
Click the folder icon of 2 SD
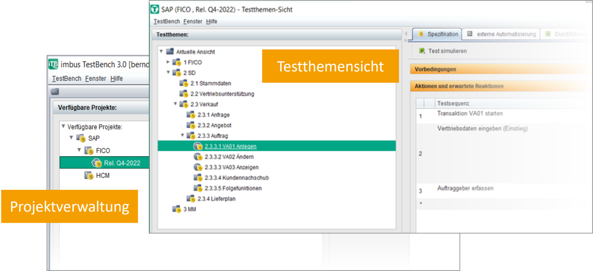[x=177, y=73]
